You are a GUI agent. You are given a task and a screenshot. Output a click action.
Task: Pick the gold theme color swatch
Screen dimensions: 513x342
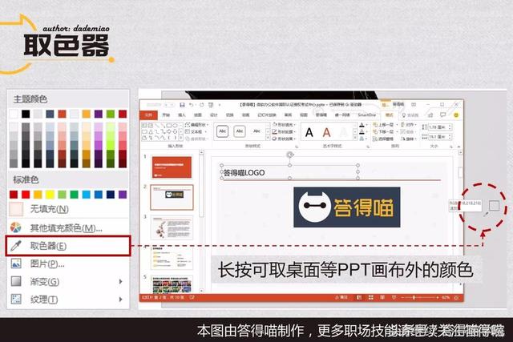point(86,114)
